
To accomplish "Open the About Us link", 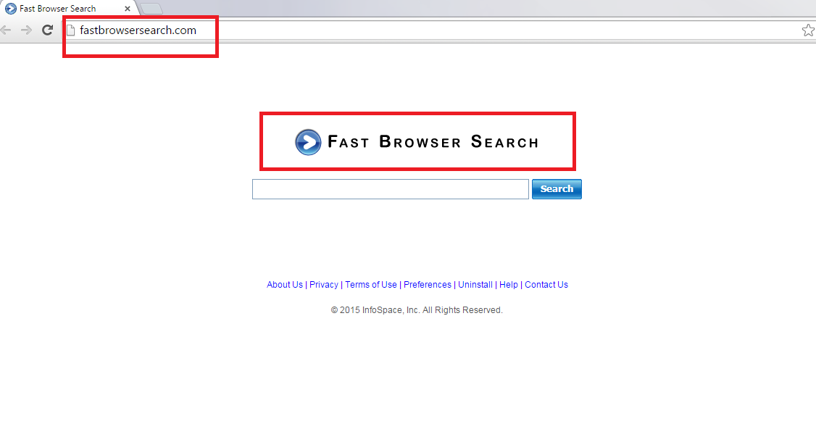I will point(285,285).
